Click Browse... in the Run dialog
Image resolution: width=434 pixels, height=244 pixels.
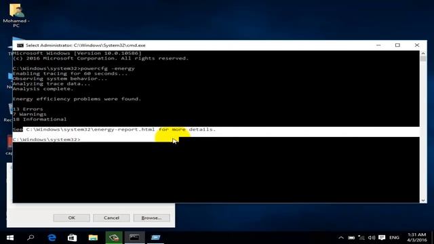pos(151,218)
